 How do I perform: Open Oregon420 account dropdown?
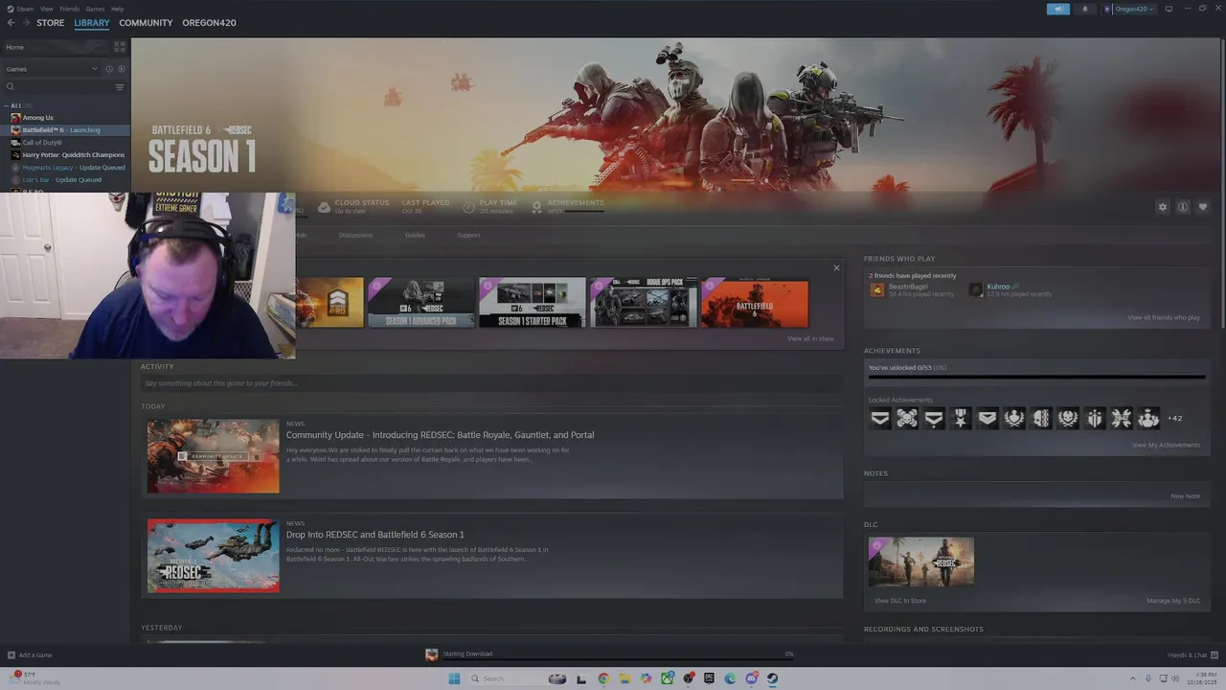[1129, 9]
